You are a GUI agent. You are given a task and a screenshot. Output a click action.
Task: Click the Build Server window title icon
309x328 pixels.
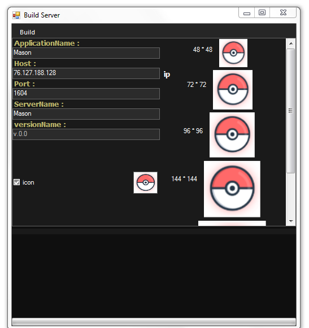point(16,15)
